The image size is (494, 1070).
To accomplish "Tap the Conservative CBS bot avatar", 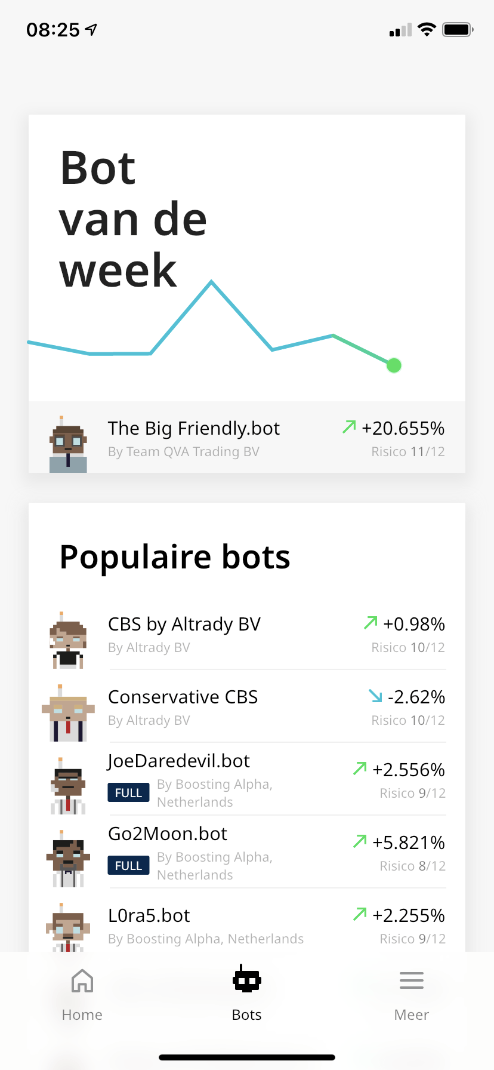I will (x=68, y=714).
